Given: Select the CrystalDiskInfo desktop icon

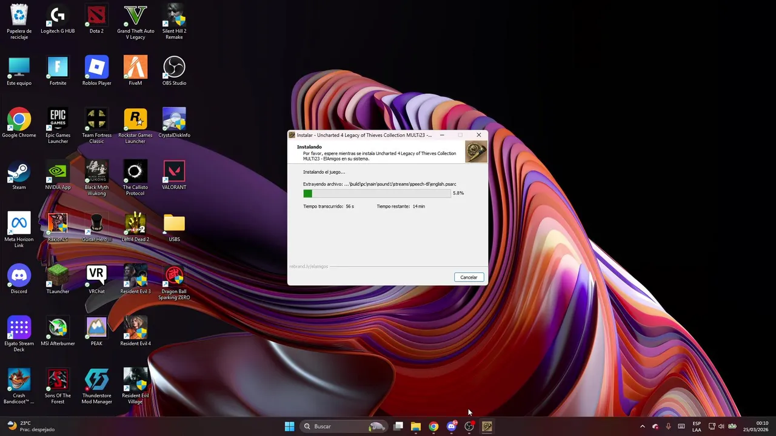Looking at the screenshot, I should pyautogui.click(x=174, y=124).
